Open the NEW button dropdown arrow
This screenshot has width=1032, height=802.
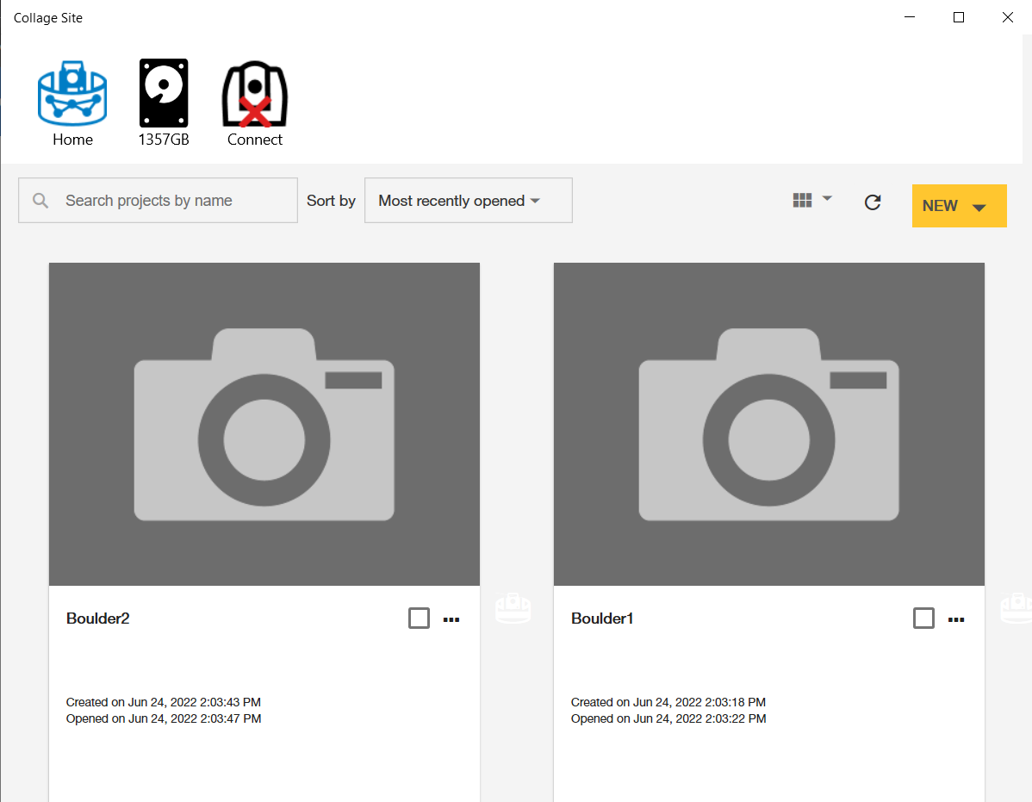click(x=979, y=207)
